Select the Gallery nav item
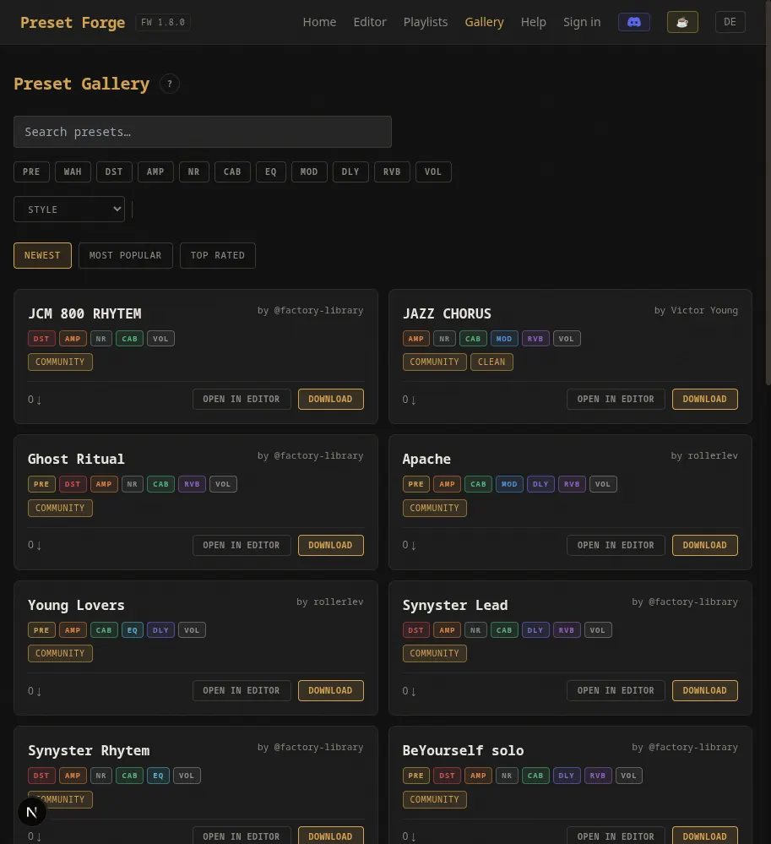This screenshot has height=844, width=771. click(x=484, y=22)
